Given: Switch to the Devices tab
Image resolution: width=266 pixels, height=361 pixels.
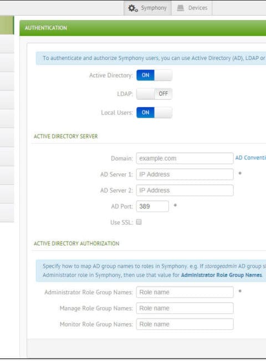Looking at the screenshot, I should click(192, 8).
